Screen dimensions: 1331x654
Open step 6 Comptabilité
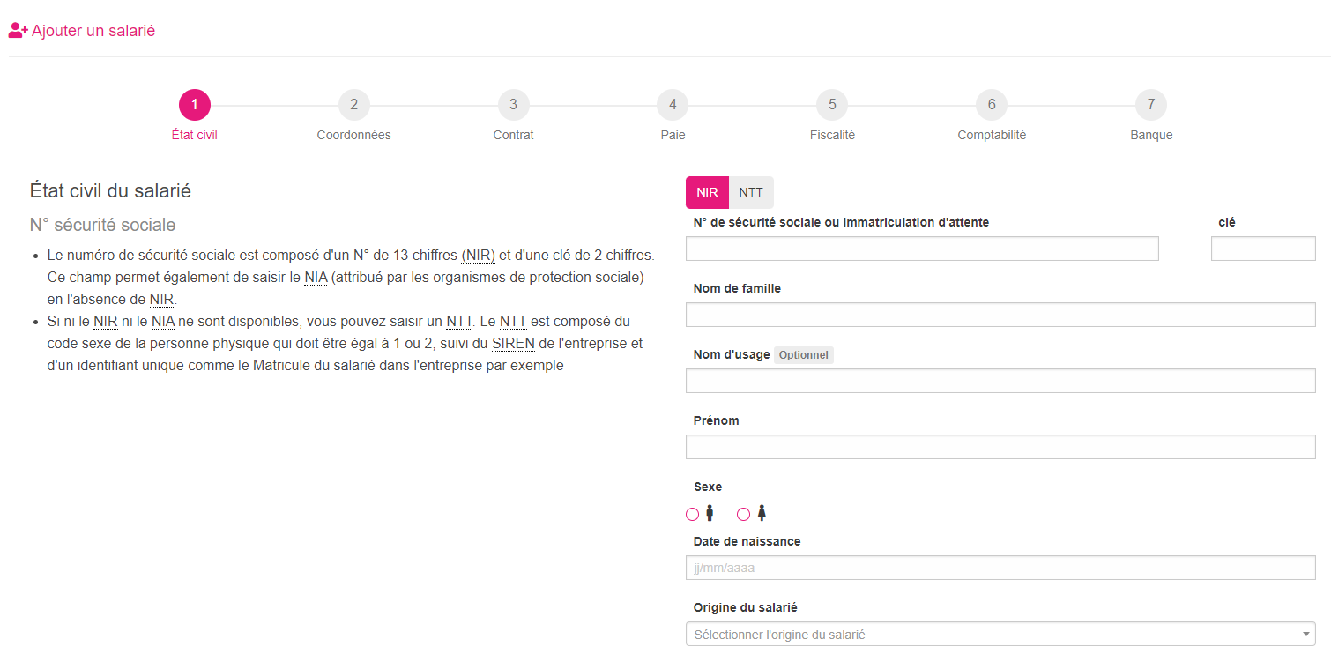(x=992, y=105)
